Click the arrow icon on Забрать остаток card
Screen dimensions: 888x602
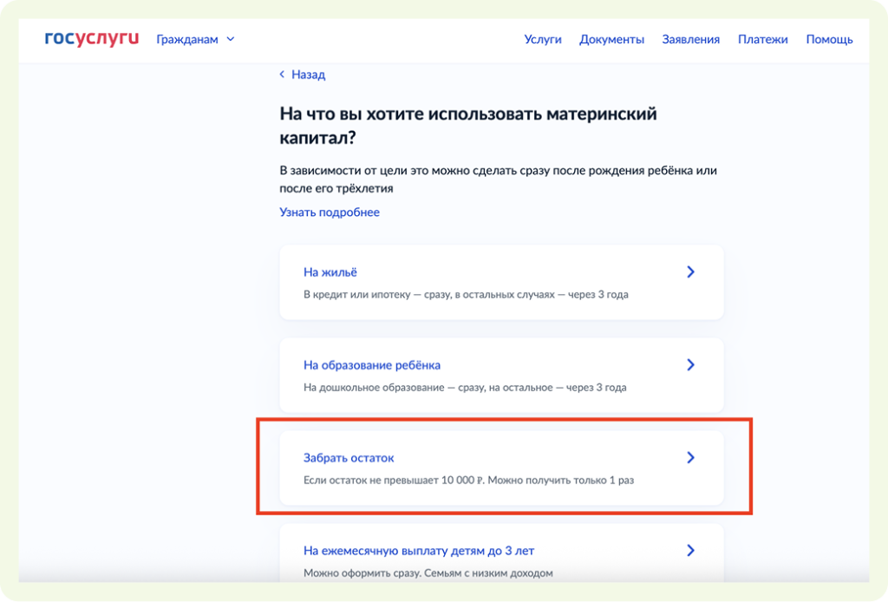pos(690,457)
